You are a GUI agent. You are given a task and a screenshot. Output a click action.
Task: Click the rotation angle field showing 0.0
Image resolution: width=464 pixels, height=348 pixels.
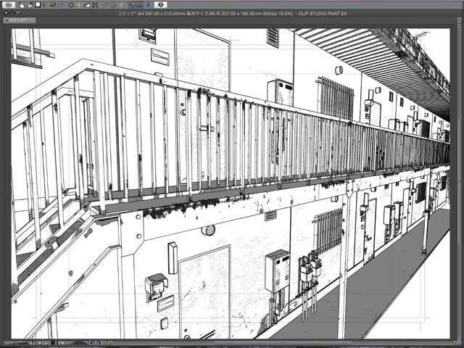click(x=61, y=343)
